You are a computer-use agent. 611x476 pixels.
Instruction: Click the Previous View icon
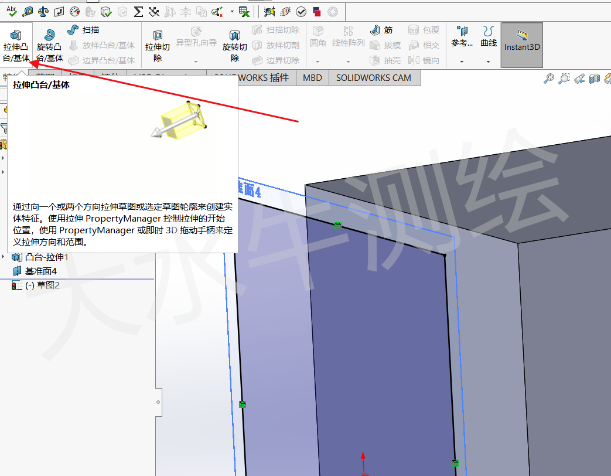point(579,79)
